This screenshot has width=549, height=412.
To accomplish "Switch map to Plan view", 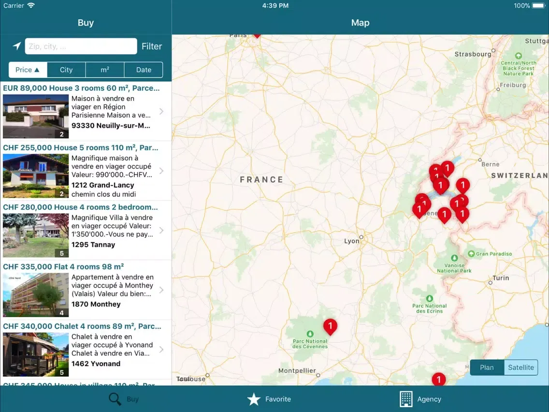I will (487, 368).
